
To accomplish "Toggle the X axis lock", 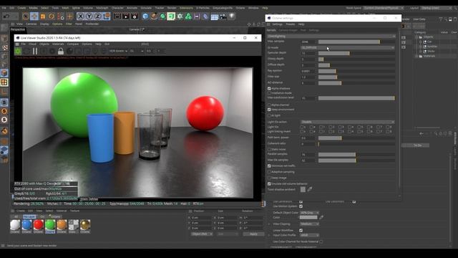I will tap(80, 16).
